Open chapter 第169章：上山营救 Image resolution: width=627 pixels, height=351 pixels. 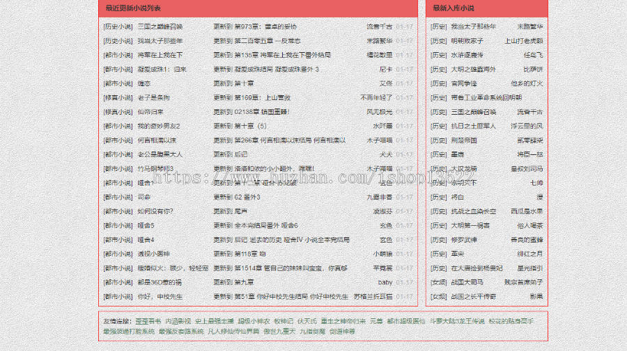click(262, 98)
